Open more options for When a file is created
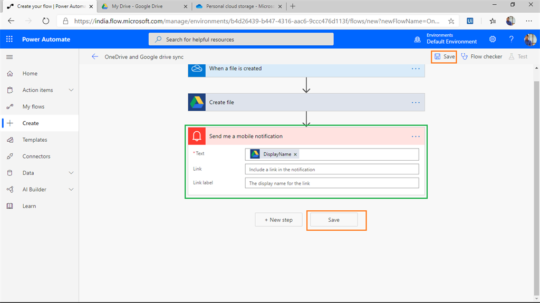 tap(416, 69)
